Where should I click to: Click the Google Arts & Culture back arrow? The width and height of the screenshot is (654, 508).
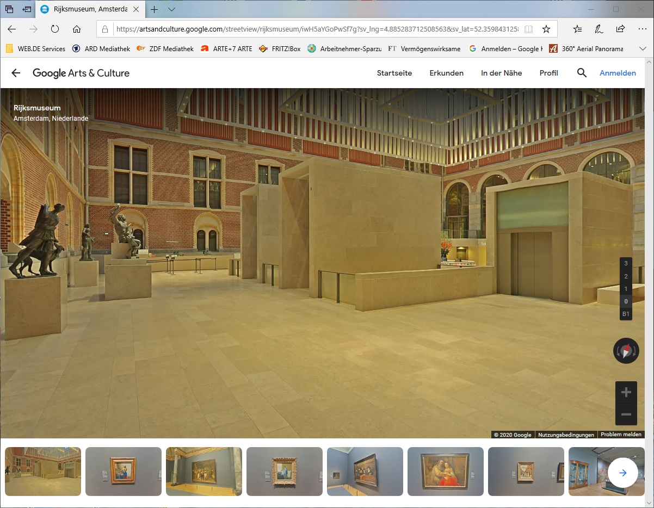tap(16, 73)
